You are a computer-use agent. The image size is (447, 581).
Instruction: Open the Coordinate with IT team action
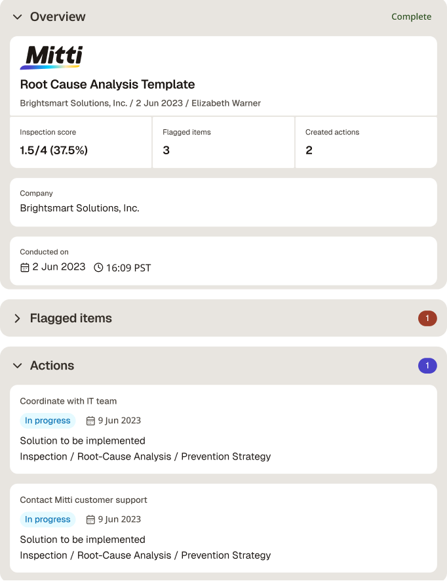click(223, 429)
